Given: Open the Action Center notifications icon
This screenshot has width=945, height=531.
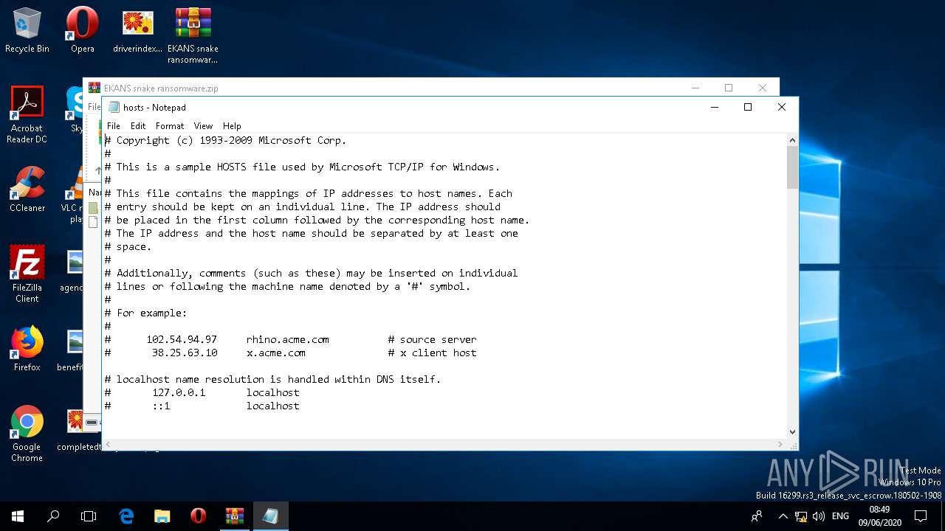Looking at the screenshot, I should (x=921, y=516).
